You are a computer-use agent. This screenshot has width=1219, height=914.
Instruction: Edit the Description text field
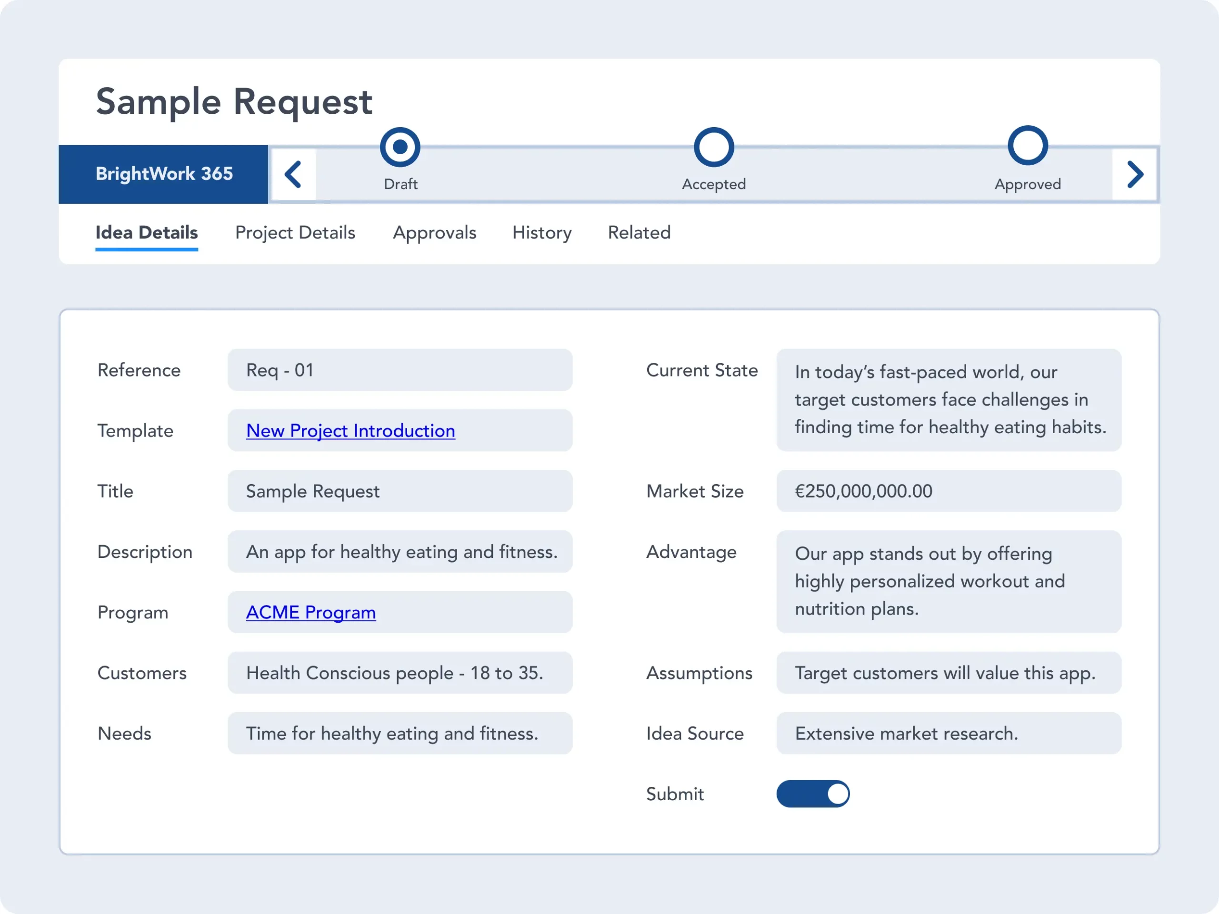click(x=400, y=552)
